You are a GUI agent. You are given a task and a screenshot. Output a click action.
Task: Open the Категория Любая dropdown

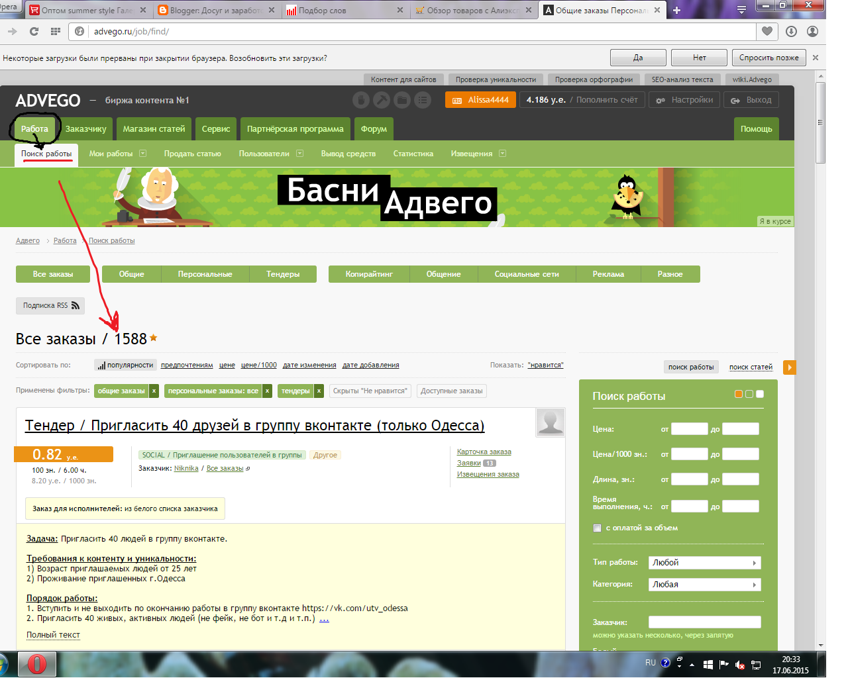point(704,585)
